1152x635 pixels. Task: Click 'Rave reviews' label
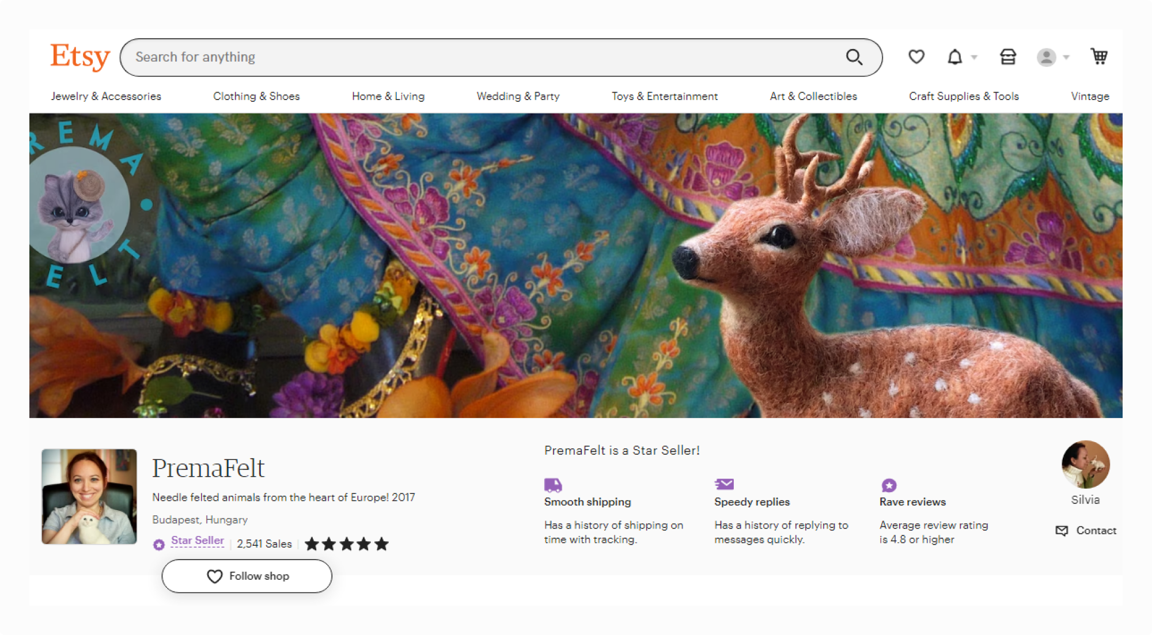point(912,501)
